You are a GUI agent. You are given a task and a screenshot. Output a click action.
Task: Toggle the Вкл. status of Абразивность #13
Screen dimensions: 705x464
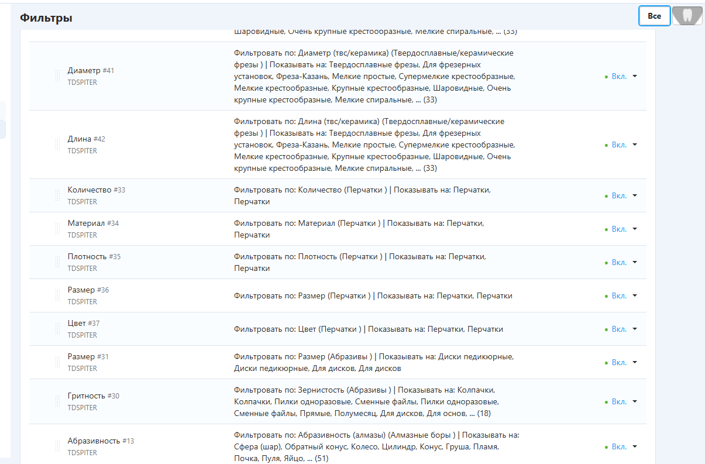[x=618, y=447]
